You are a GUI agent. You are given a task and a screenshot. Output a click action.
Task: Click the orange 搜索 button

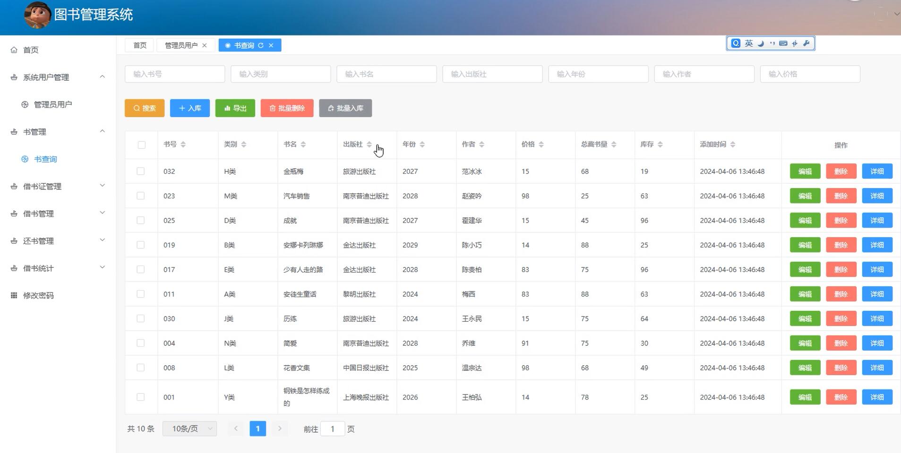145,108
